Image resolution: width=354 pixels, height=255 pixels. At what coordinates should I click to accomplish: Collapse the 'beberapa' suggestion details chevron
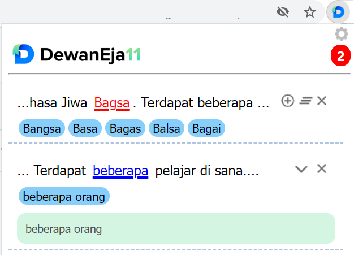tap(301, 169)
